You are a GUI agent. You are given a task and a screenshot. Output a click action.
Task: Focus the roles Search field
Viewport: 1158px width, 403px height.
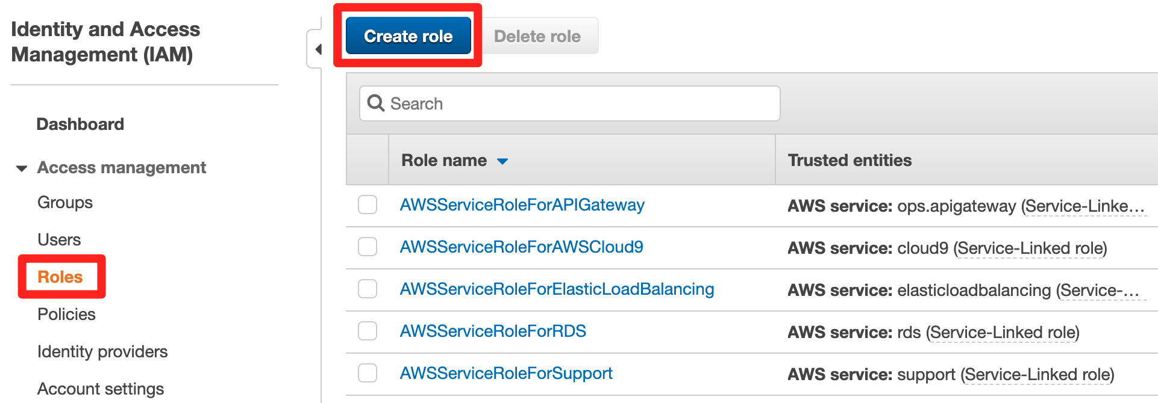(x=569, y=103)
